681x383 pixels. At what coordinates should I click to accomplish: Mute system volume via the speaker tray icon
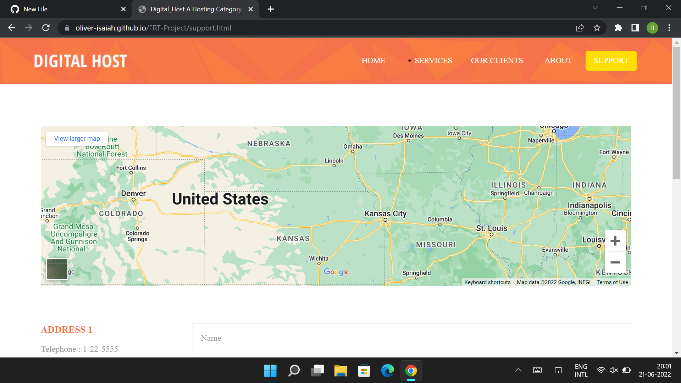point(614,370)
